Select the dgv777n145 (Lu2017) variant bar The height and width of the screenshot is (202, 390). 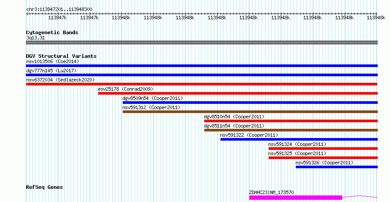(202, 75)
